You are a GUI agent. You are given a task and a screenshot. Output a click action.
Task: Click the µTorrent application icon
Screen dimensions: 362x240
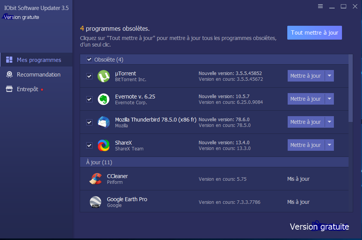104,76
